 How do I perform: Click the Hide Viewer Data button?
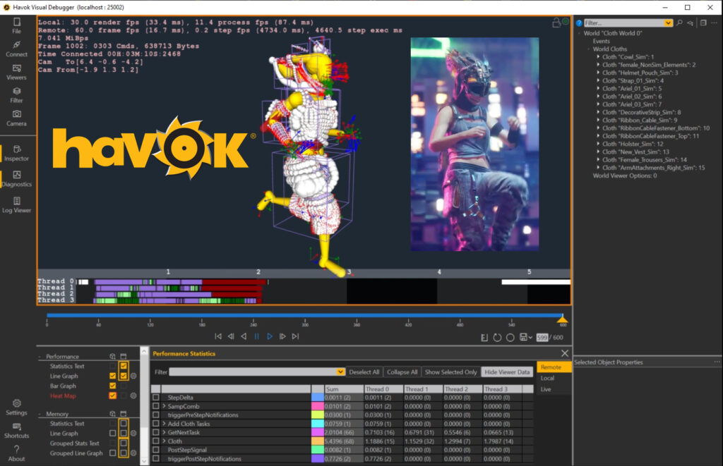[507, 372]
